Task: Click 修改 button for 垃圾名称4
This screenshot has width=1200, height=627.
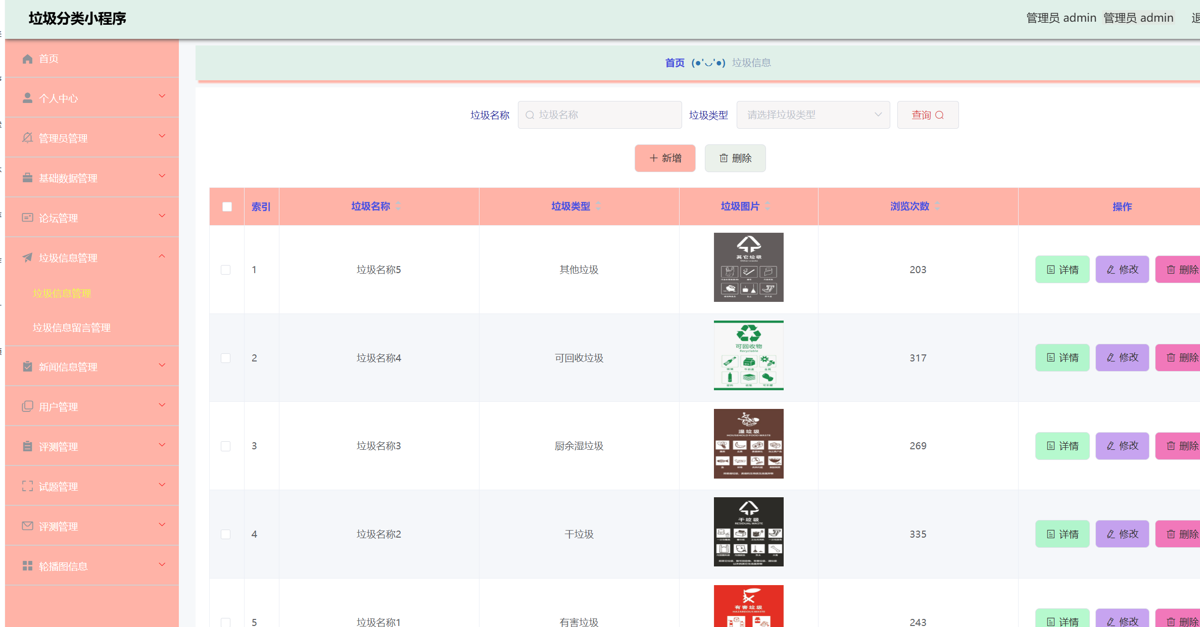Action: (x=1122, y=358)
